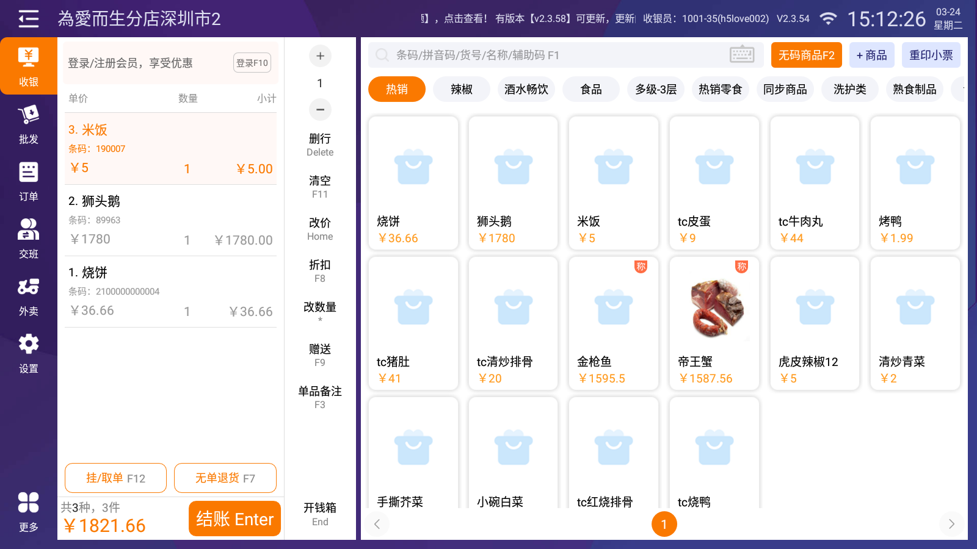Click the on-screen keyboard icon in search bar
The height and width of the screenshot is (549, 977).
[x=742, y=55]
